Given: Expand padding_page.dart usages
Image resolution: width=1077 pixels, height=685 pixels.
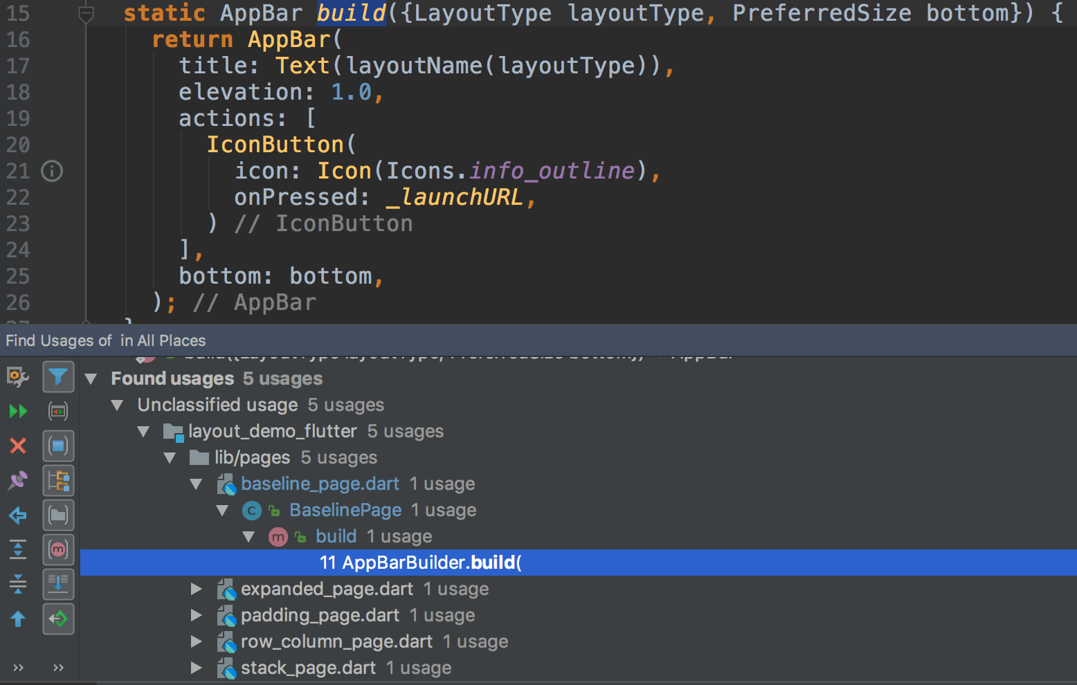Looking at the screenshot, I should coord(197,615).
